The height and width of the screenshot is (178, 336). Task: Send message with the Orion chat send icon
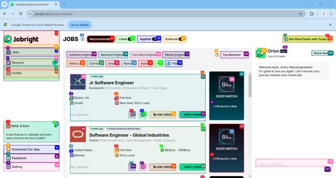coord(327,169)
